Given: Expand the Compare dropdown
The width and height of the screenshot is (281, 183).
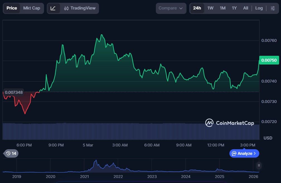Looking at the screenshot, I should click(x=171, y=8).
